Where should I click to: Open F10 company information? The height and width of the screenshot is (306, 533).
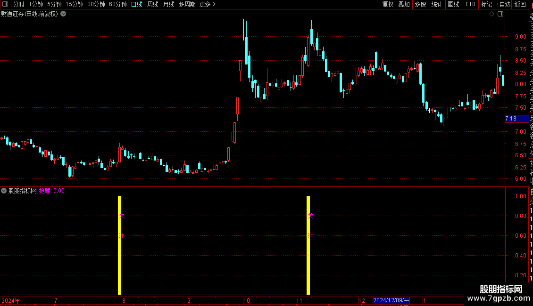(470, 4)
